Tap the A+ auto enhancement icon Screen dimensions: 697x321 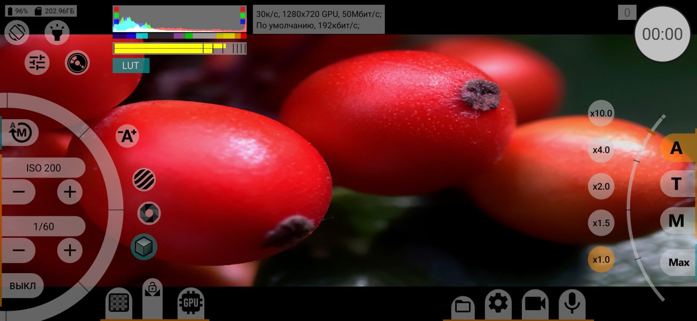(x=127, y=136)
